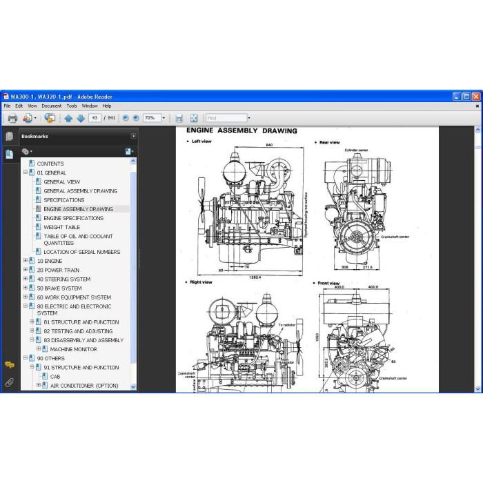Collapse the Bookmarks panel header button
The height and width of the screenshot is (483, 483).
(x=133, y=136)
